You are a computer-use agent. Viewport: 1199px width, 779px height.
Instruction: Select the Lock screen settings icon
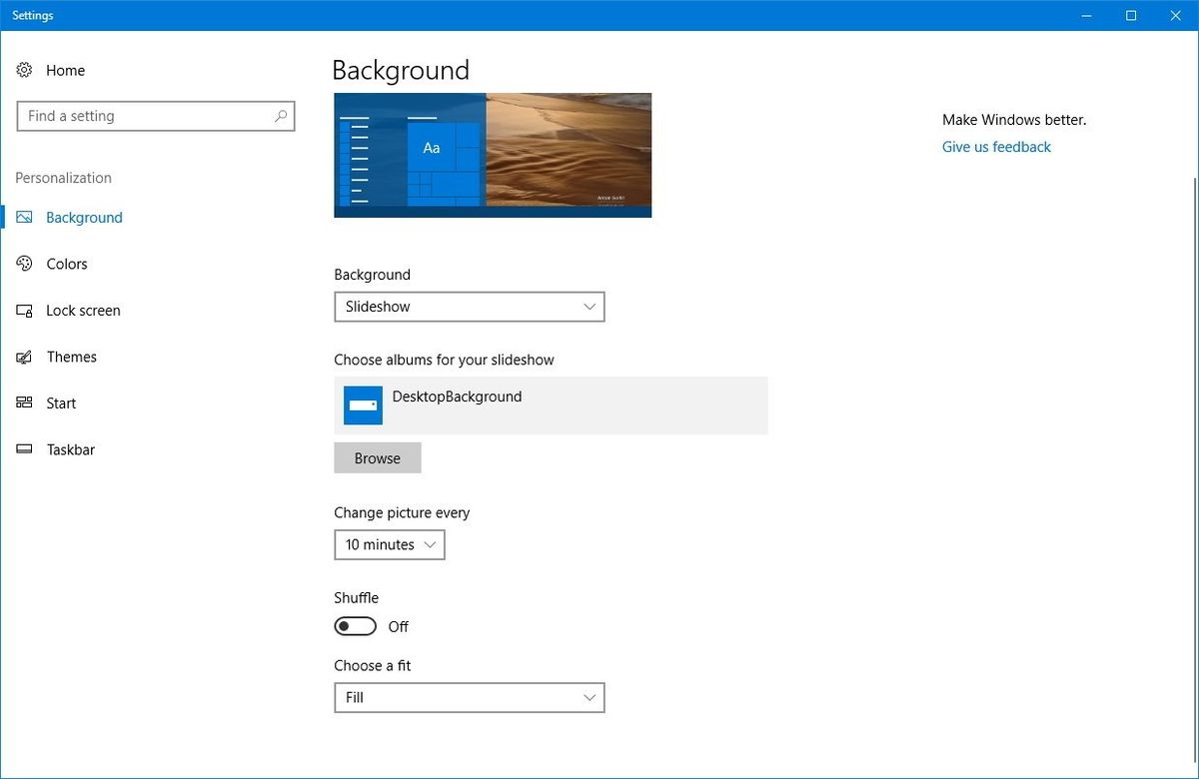pyautogui.click(x=24, y=310)
